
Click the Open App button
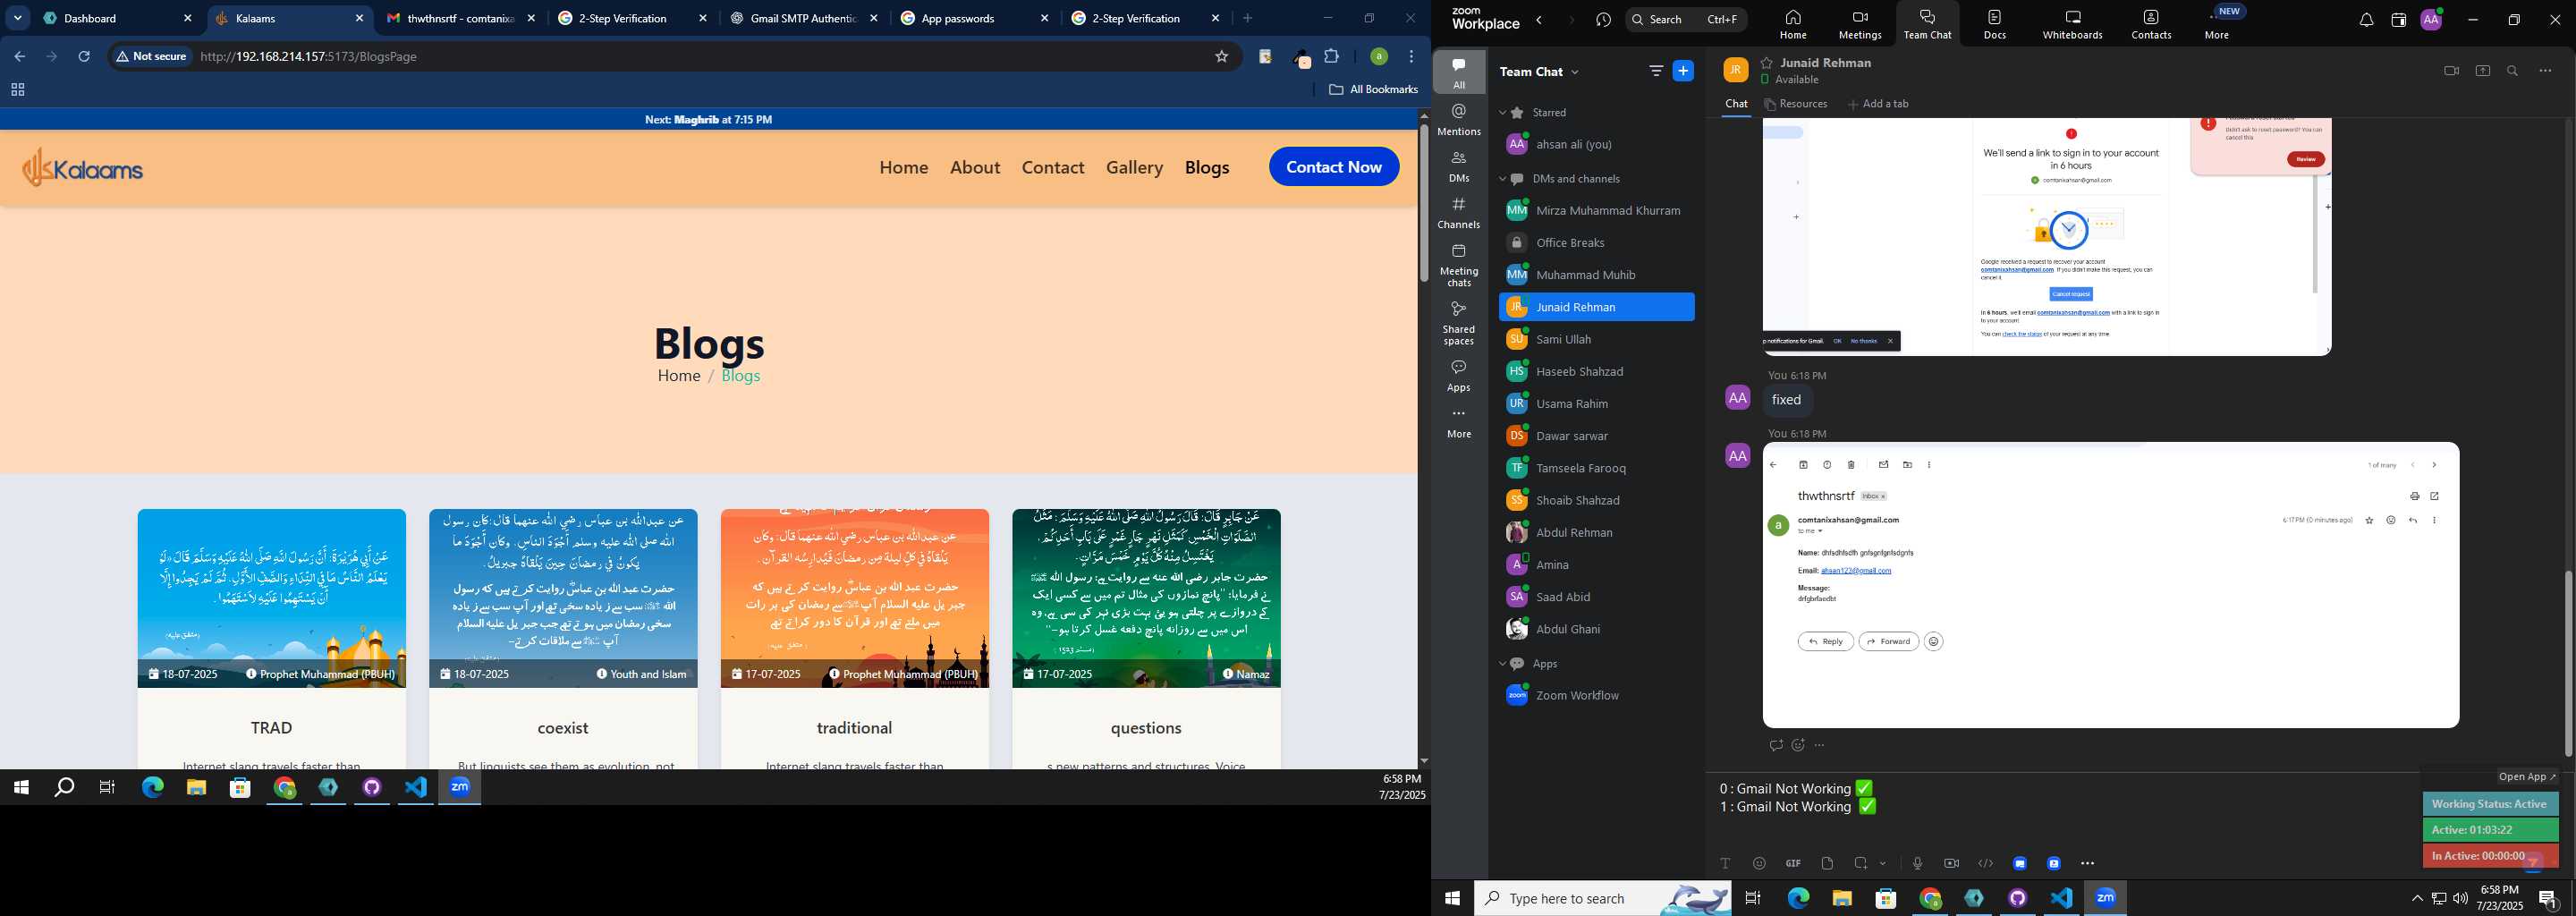[x=2527, y=777]
